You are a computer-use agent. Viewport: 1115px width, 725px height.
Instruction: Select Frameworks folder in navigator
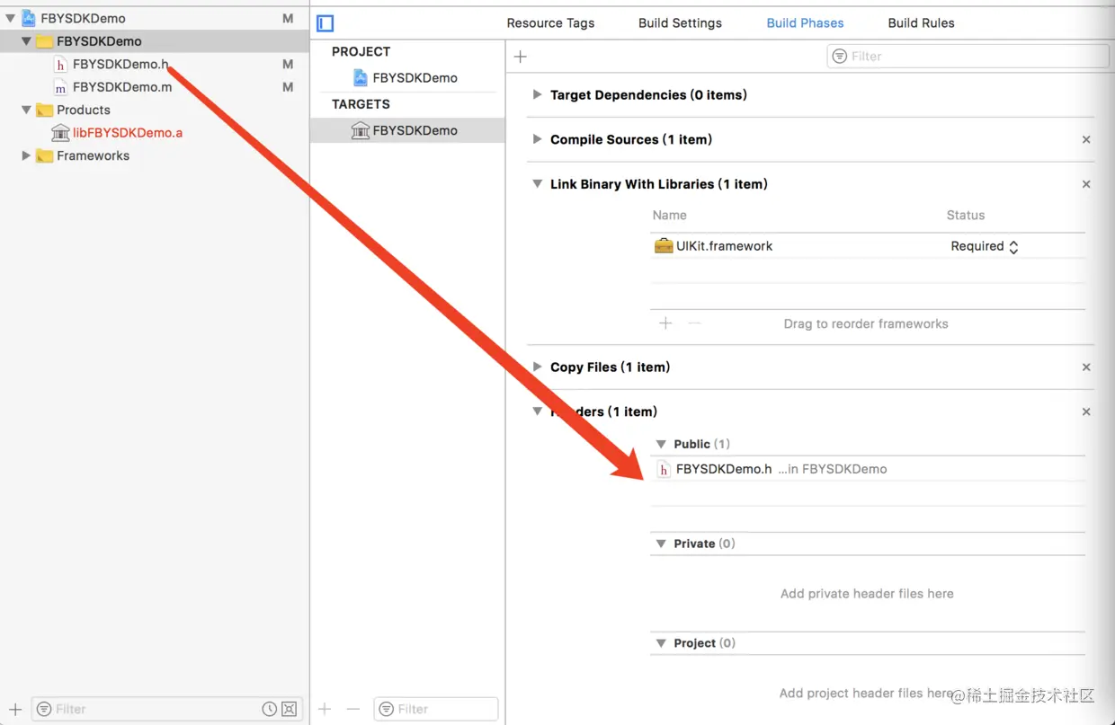93,155
